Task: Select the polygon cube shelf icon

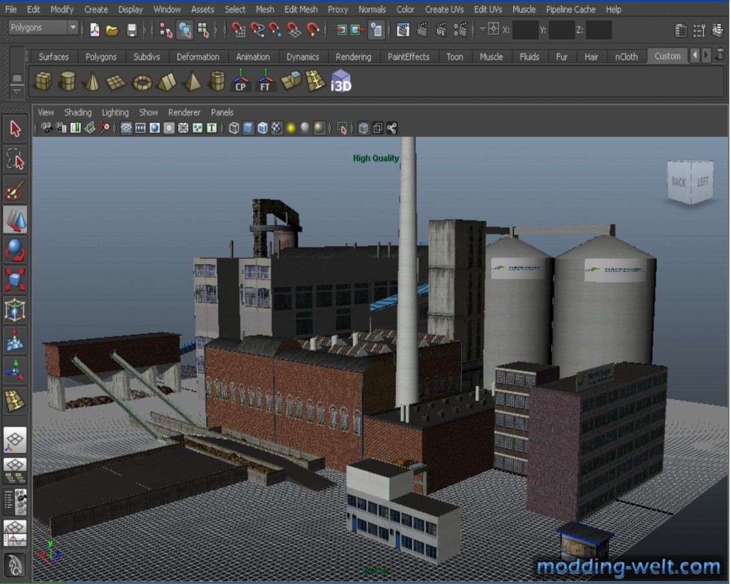Action: point(44,81)
